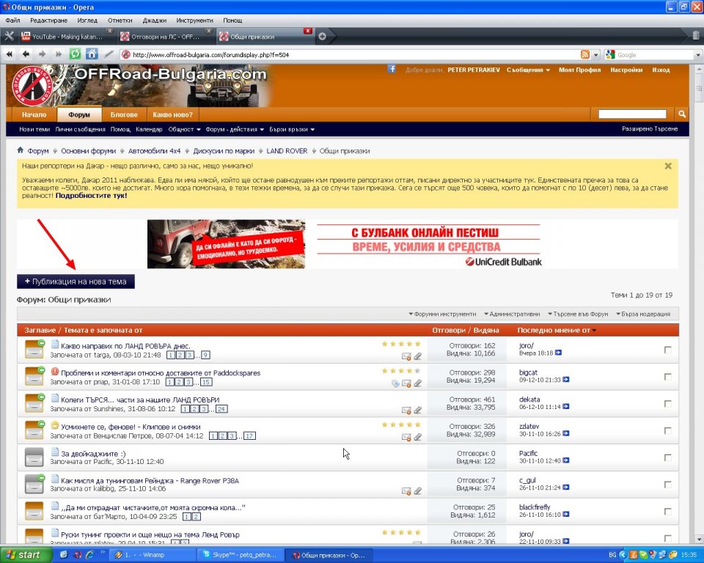The width and height of the screenshot is (704, 563).
Task: Open Моят Профил link
Action: coord(579,70)
